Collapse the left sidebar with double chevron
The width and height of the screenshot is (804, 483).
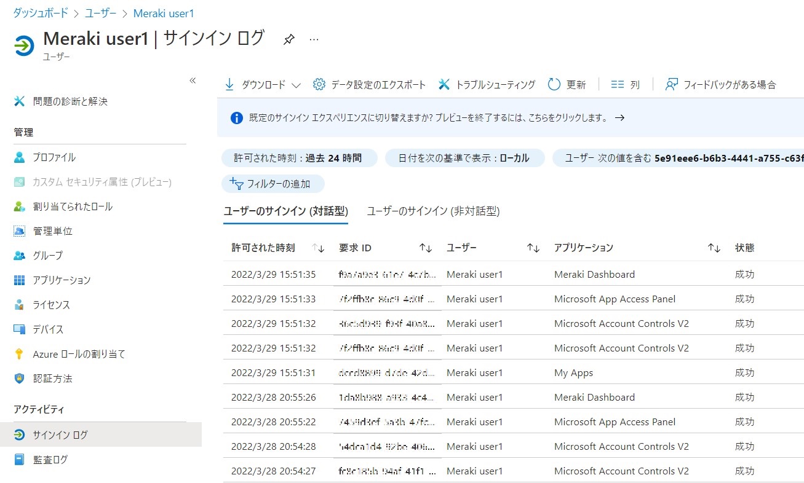click(193, 80)
